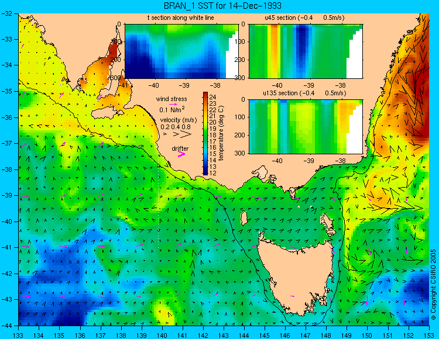
Task: Click longitude axis label 133
Action: tap(19, 335)
